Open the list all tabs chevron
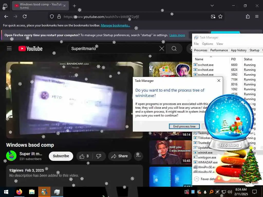This screenshot has width=263, height=197. (x=212, y=6)
